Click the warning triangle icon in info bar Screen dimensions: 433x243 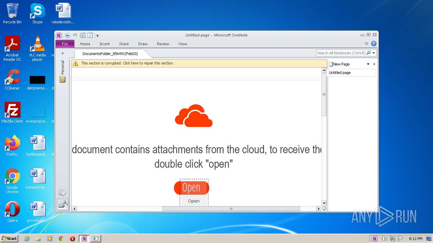pyautogui.click(x=76, y=63)
